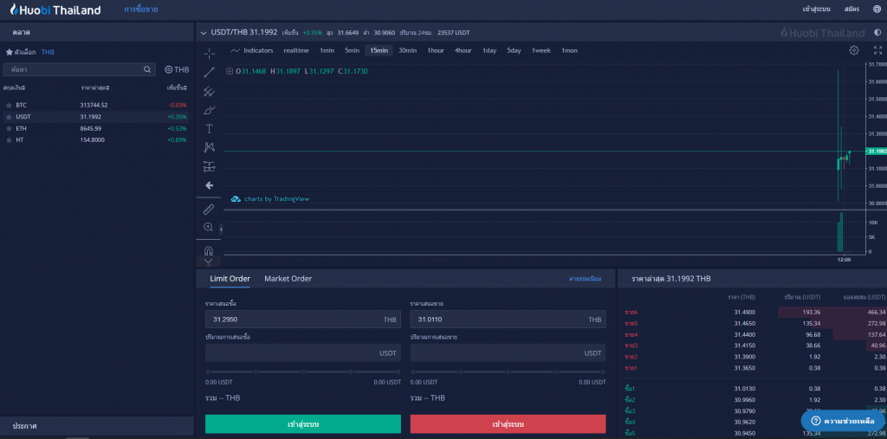Select the 1hour timeframe
The height and width of the screenshot is (439, 887).
435,50
